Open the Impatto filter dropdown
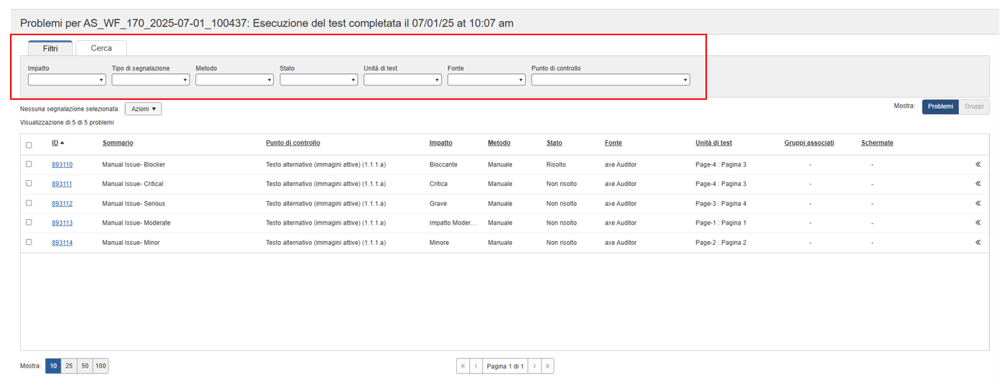The width and height of the screenshot is (1000, 392). [x=67, y=80]
